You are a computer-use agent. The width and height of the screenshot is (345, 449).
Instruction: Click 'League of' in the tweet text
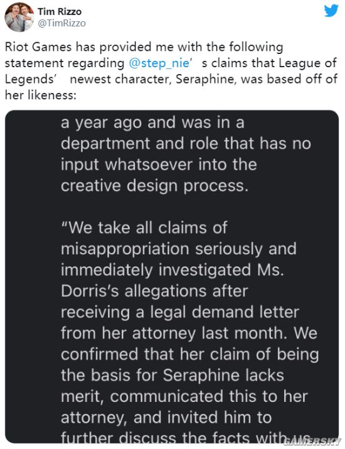click(x=307, y=63)
